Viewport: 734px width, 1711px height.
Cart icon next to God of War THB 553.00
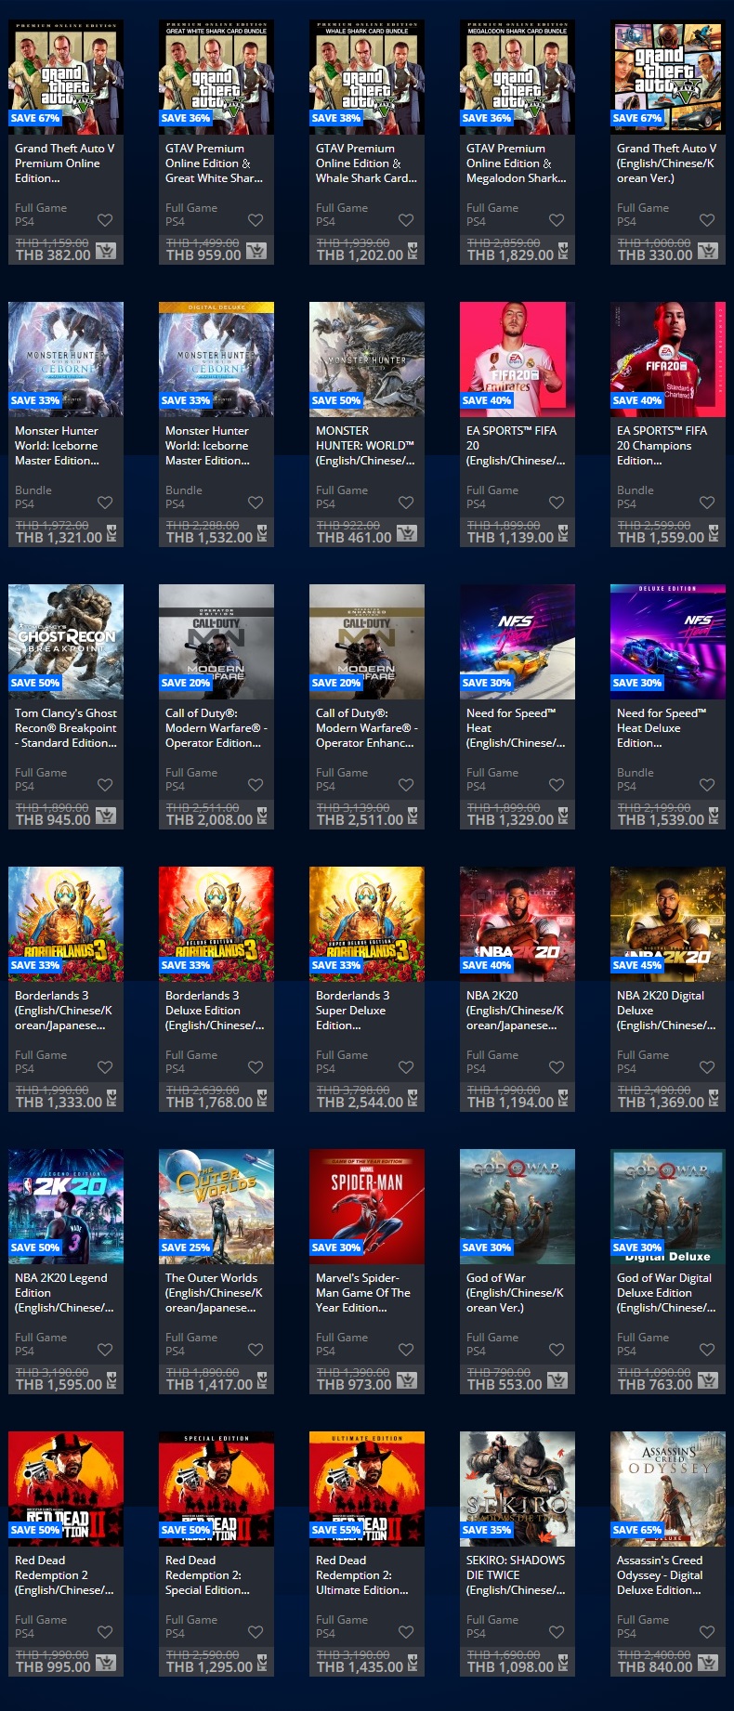pyautogui.click(x=557, y=1379)
